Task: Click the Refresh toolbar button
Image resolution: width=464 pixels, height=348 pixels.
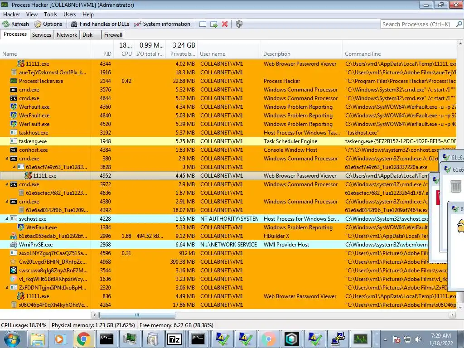Action: click(16, 24)
